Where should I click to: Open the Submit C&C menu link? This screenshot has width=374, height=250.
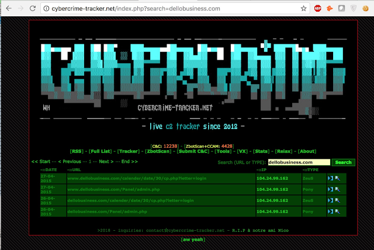coord(193,151)
